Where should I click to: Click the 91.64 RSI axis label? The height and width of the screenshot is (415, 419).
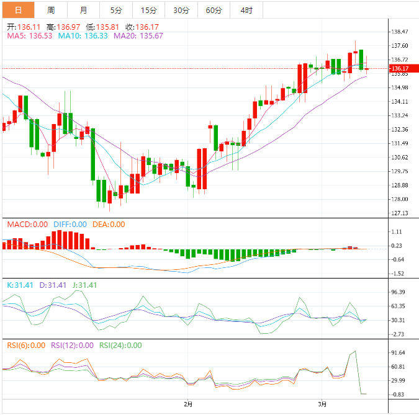[398, 353]
